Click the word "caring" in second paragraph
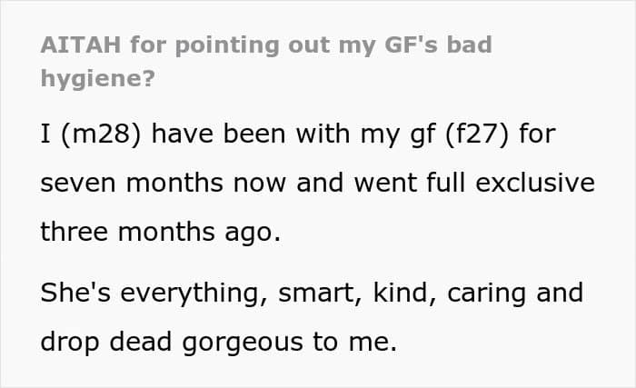 [487, 293]
